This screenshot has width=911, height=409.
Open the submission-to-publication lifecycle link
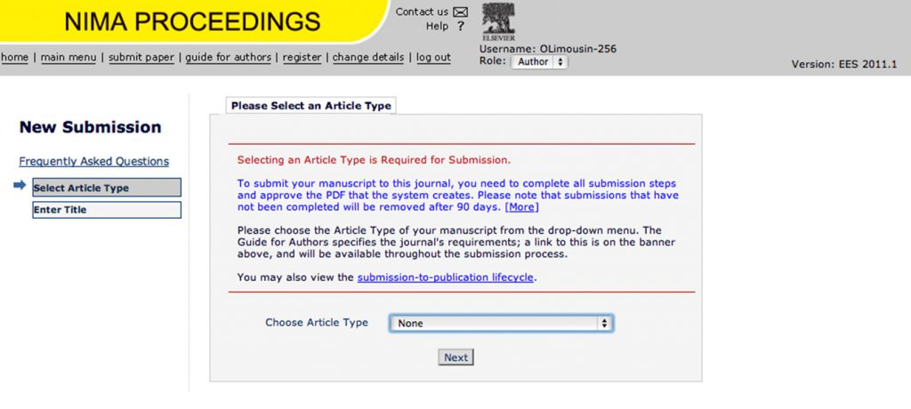coord(446,277)
